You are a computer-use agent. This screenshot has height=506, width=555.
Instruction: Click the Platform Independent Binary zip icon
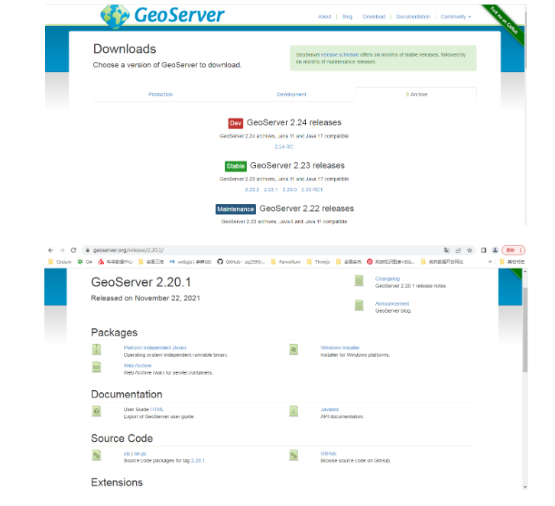pos(96,349)
